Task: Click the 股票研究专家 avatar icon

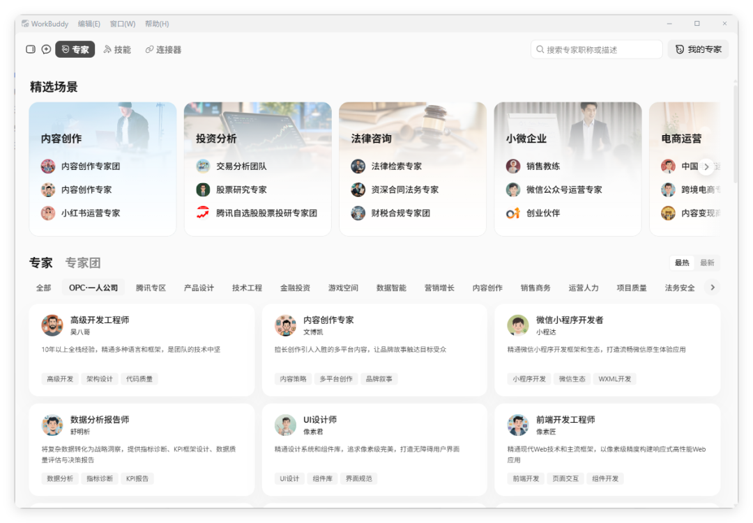Action: coord(203,189)
